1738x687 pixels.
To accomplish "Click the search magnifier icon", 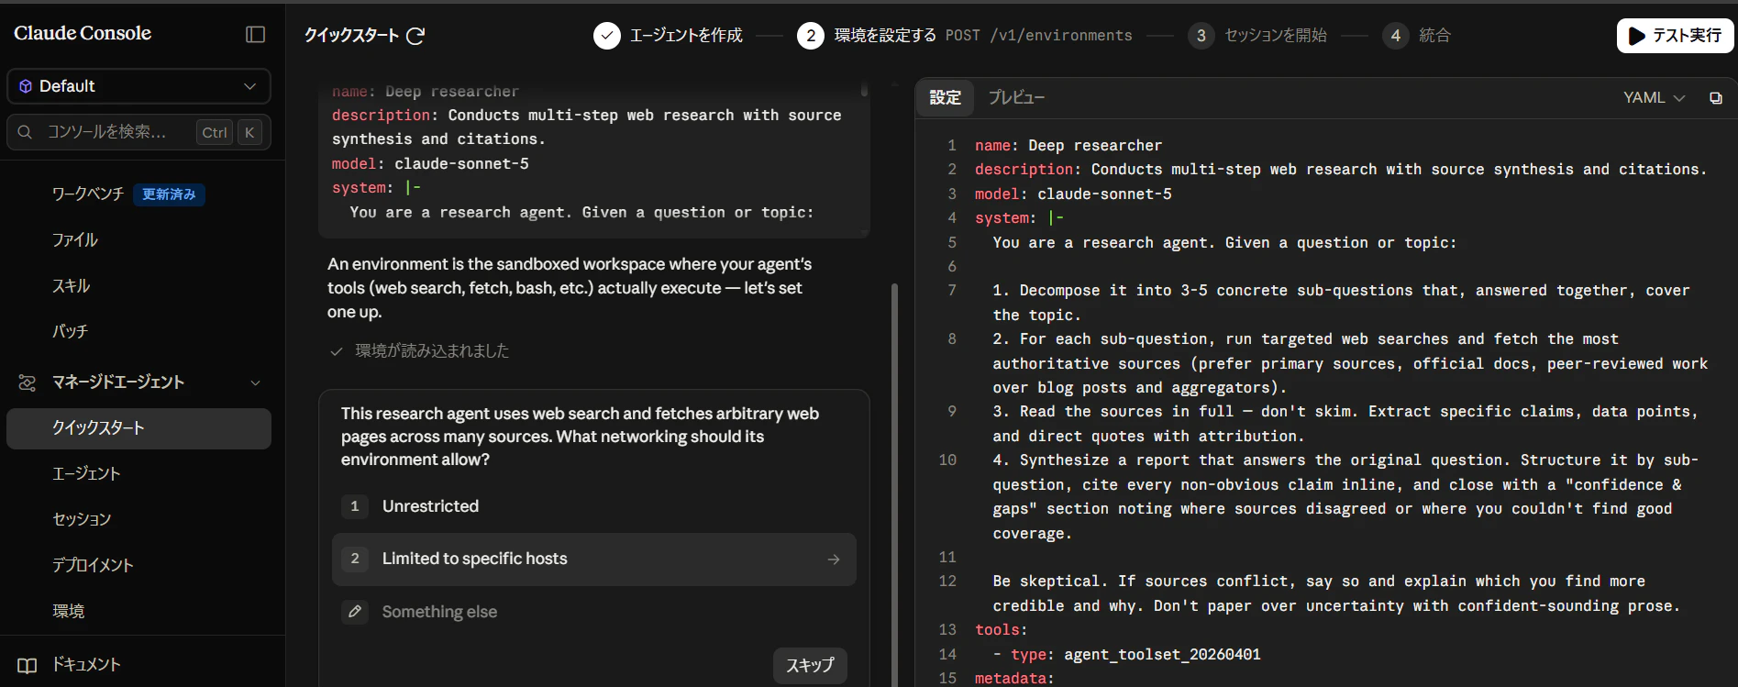I will point(25,132).
